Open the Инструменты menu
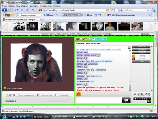 pos(46,6)
